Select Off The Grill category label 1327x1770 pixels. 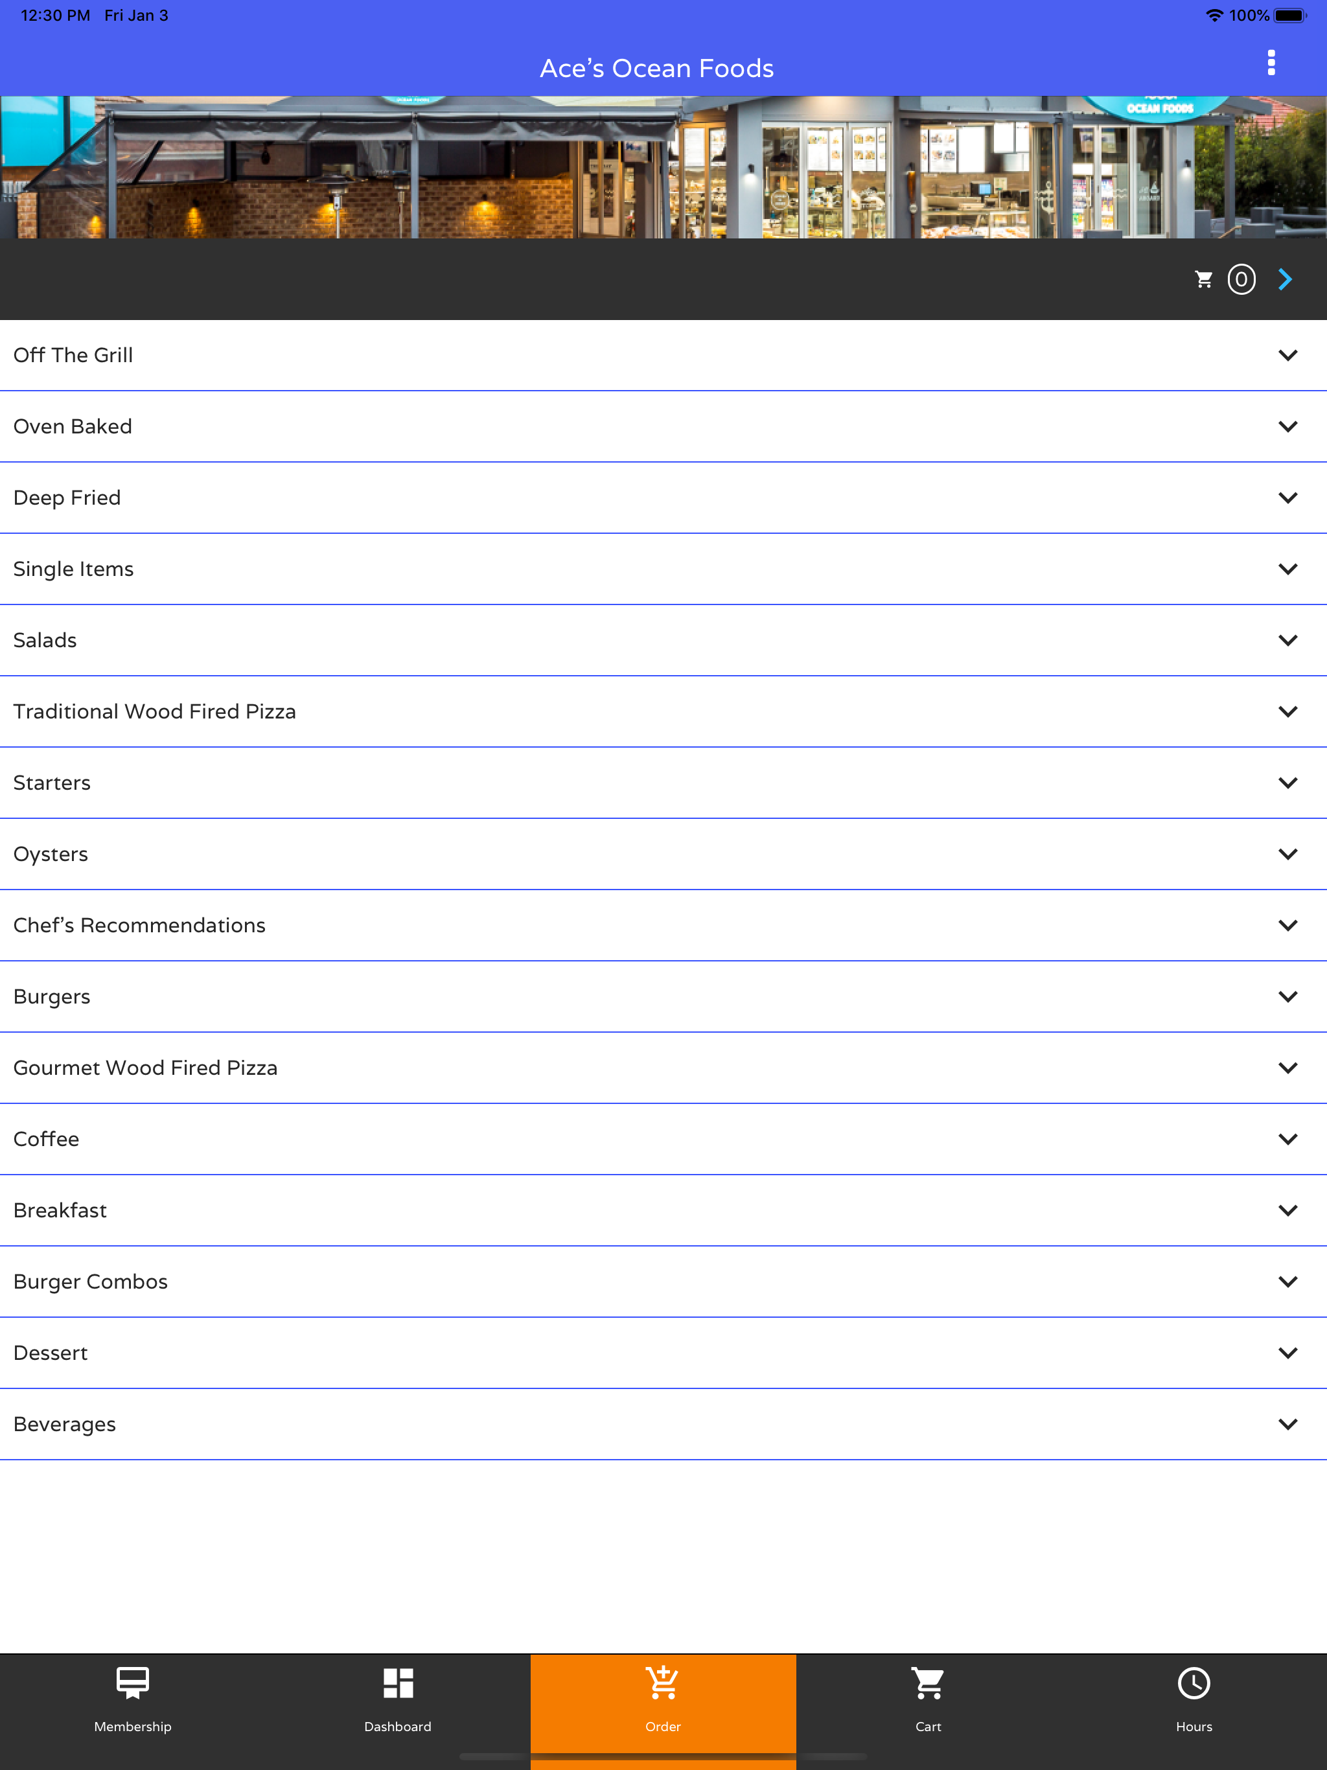point(73,355)
